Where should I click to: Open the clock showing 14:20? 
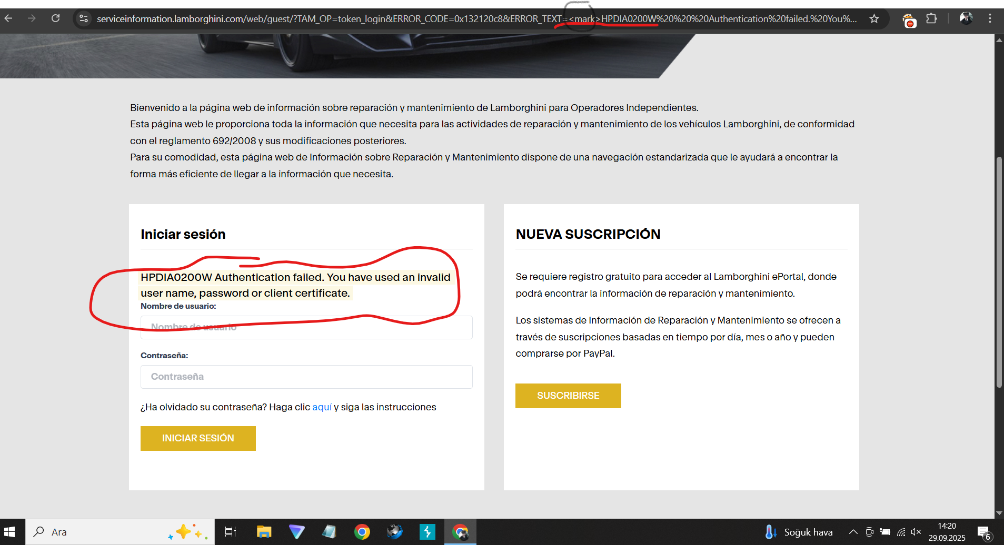pyautogui.click(x=947, y=532)
